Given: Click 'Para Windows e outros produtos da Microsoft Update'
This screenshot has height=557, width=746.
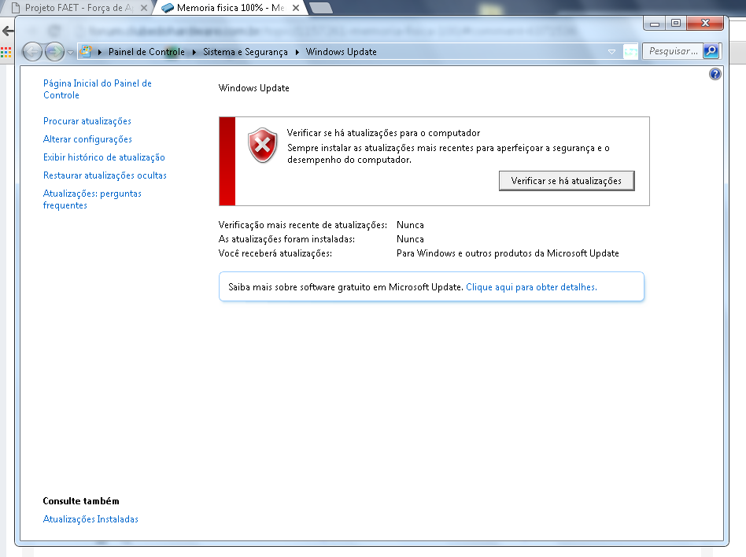Looking at the screenshot, I should [508, 253].
